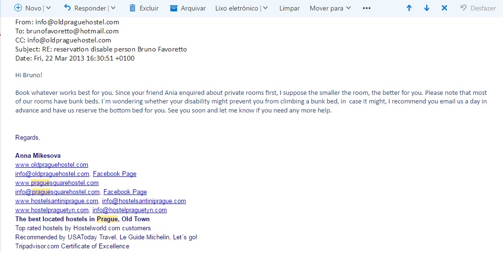Image resolution: width=503 pixels, height=266 pixels.
Task: Go to next message with down arrow
Action: (x=427, y=8)
